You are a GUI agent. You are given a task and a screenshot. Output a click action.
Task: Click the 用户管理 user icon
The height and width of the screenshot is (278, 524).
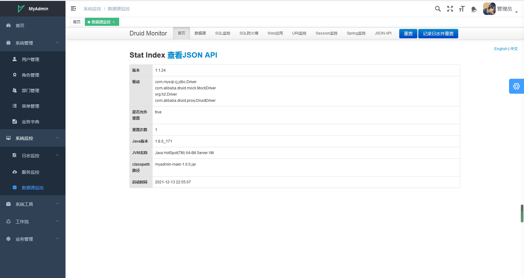(14, 59)
